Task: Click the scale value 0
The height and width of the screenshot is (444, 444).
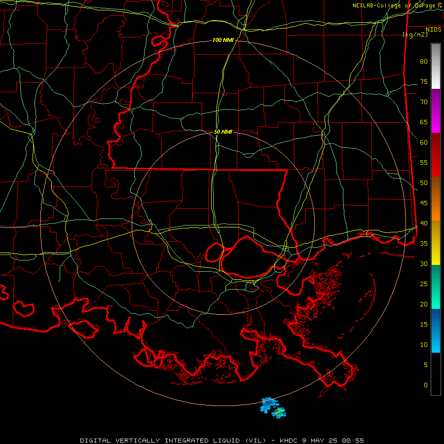Action: [426, 385]
